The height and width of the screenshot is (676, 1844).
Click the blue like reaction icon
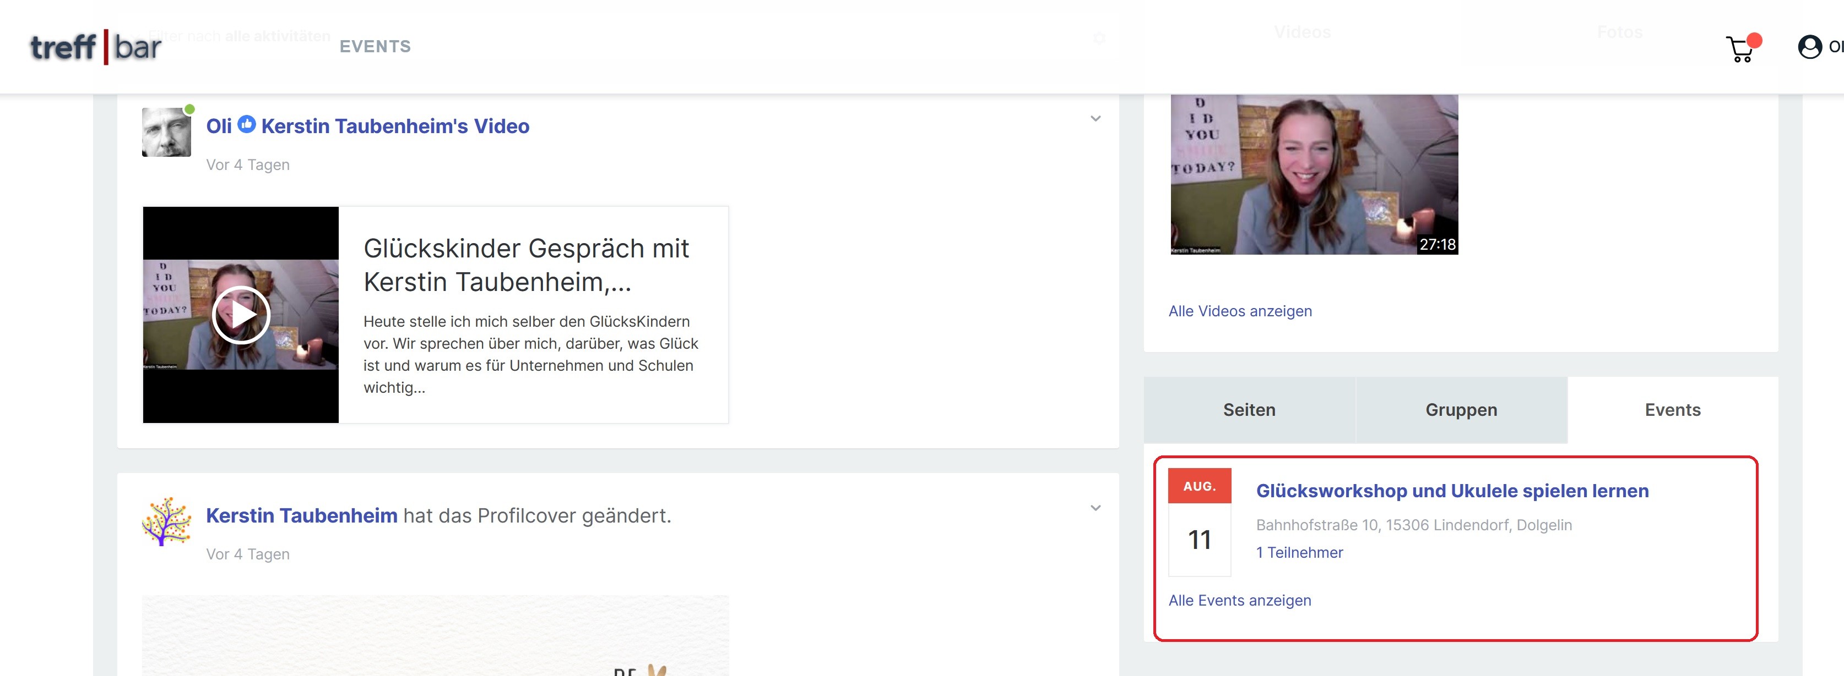246,124
